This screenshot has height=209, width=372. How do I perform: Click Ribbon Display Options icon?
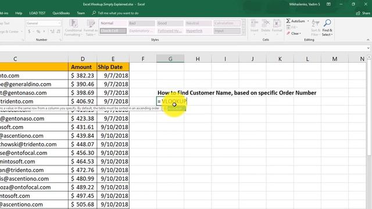(328, 4)
